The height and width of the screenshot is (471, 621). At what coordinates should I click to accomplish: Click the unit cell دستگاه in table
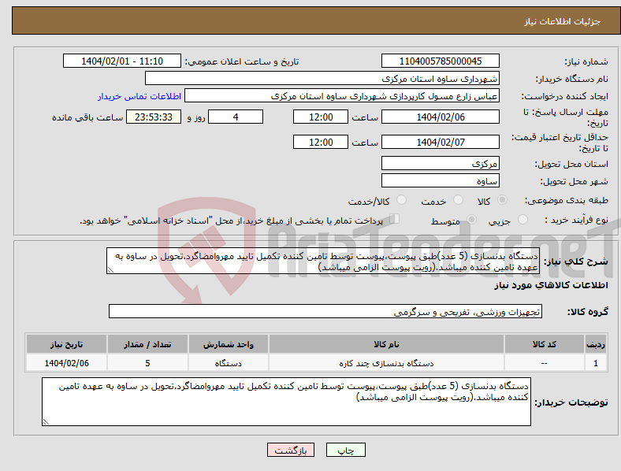(229, 363)
